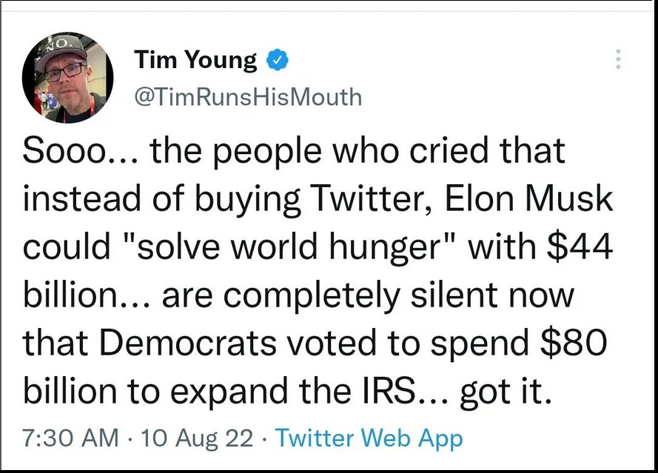The height and width of the screenshot is (473, 658).
Task: Click the word Democrats in the tweet
Action: click(x=187, y=343)
